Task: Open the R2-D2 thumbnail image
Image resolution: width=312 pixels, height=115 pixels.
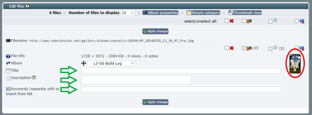Action: [x=295, y=64]
